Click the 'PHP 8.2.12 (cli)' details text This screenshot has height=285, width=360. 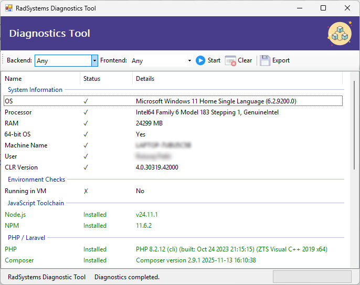[231, 249]
